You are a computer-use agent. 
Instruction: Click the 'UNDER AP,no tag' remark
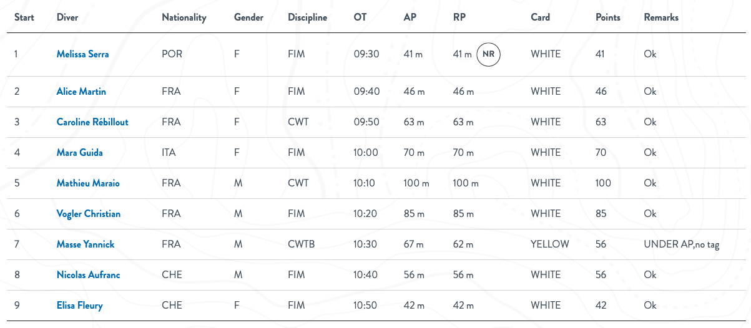click(682, 244)
